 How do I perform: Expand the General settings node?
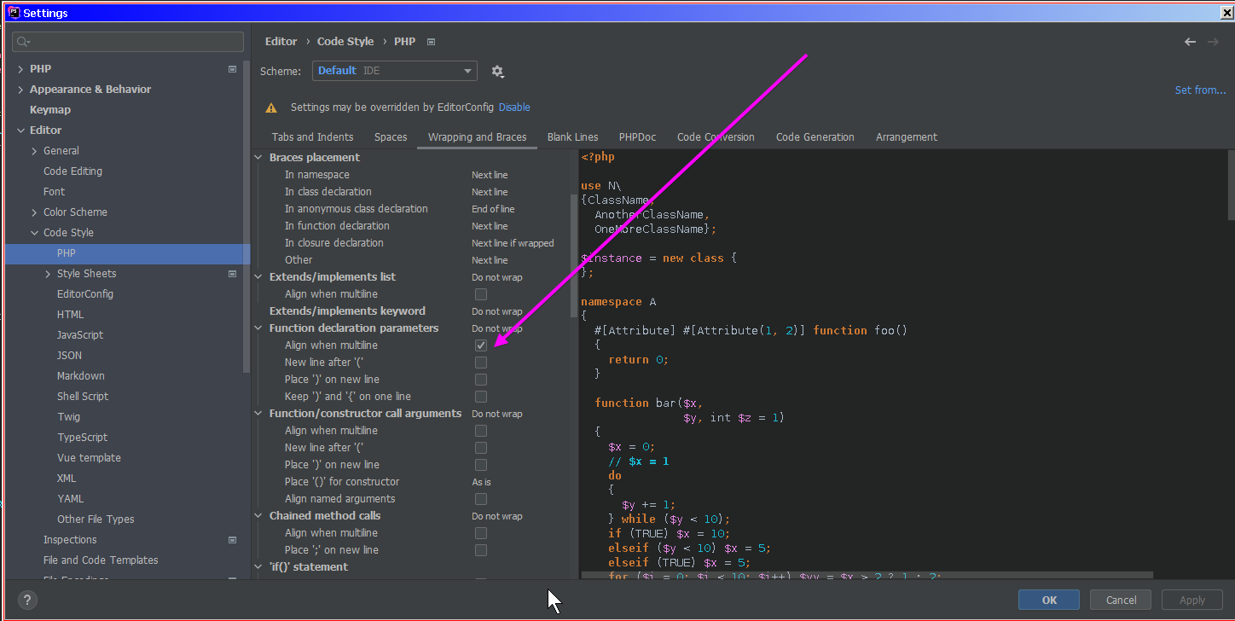click(34, 151)
